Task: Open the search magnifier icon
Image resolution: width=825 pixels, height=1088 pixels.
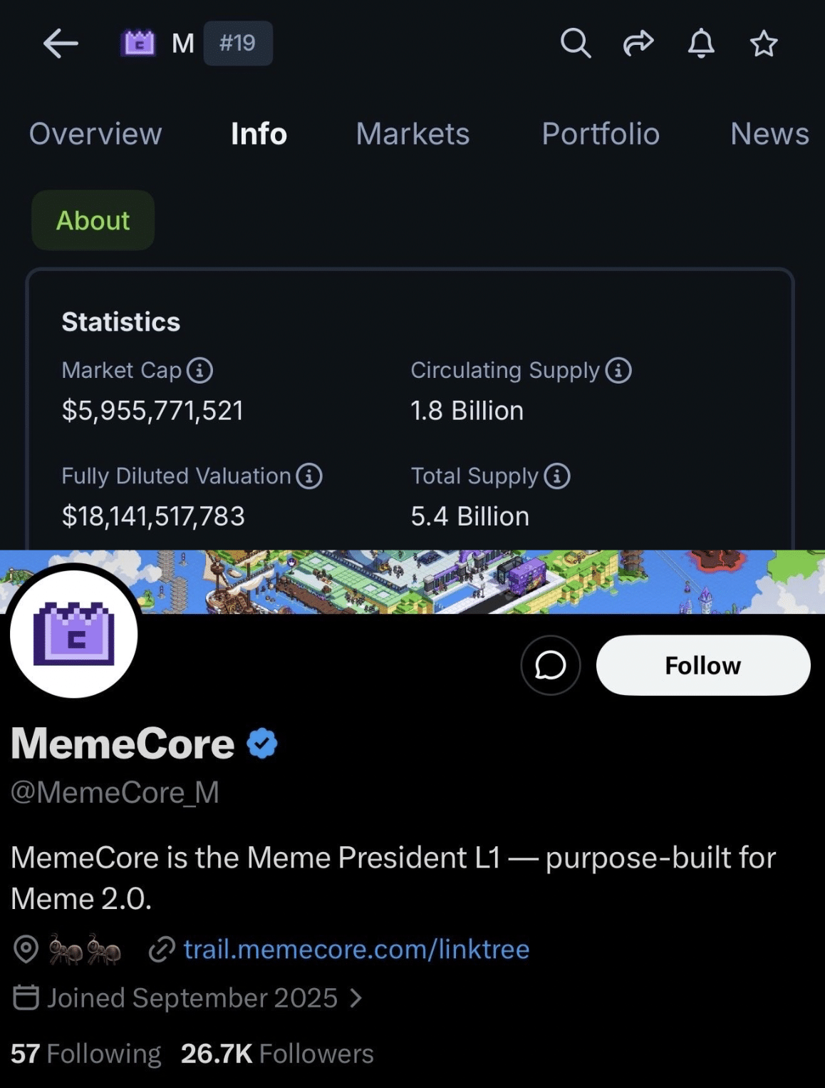Action: (575, 43)
